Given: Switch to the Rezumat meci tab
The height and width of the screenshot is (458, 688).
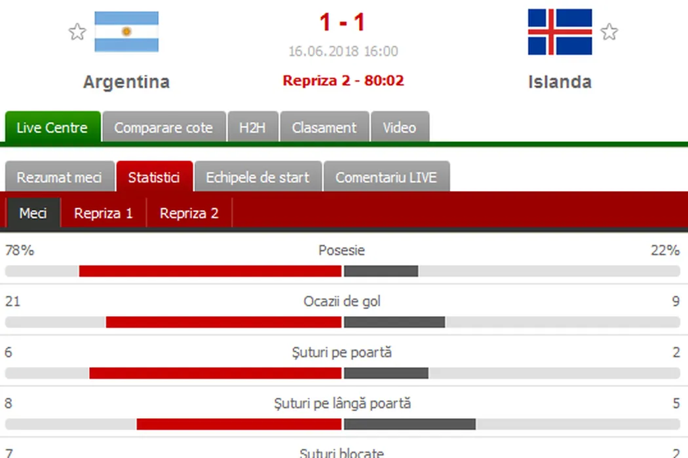Looking at the screenshot, I should (x=59, y=177).
